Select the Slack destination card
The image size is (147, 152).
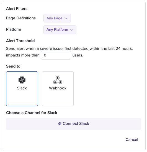[x=22, y=89]
